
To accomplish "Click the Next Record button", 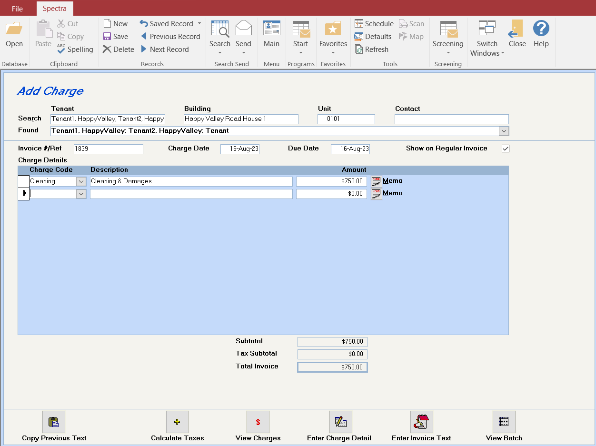I will point(165,50).
